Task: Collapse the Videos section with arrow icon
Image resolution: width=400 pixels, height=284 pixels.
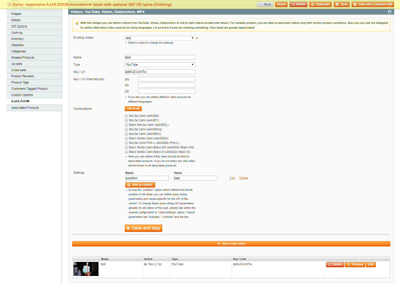Action: (389, 12)
